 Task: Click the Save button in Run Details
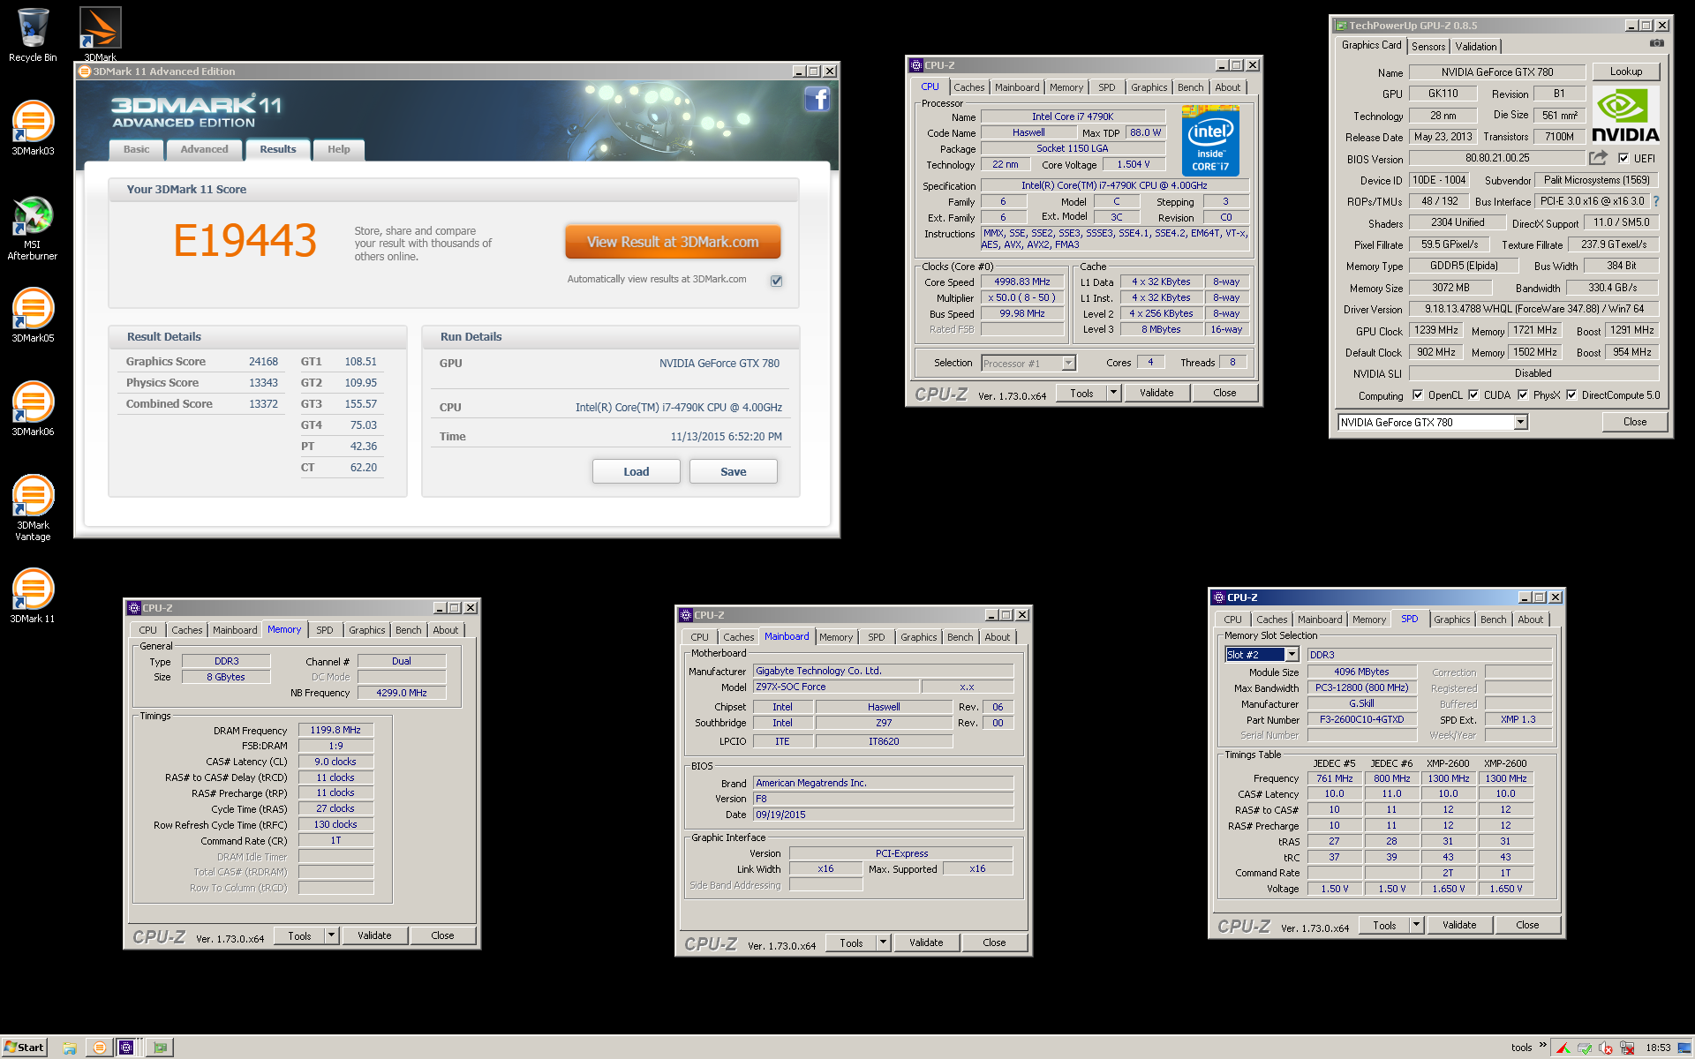734,471
